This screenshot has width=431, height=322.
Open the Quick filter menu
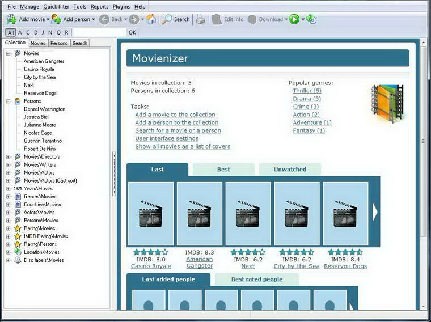pos(56,7)
